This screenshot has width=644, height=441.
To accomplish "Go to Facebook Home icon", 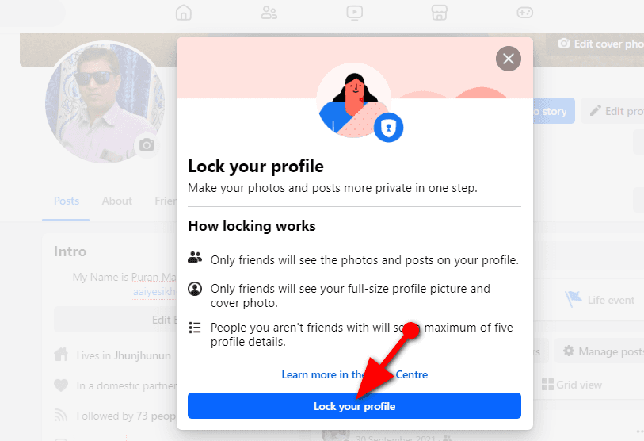I will (184, 13).
